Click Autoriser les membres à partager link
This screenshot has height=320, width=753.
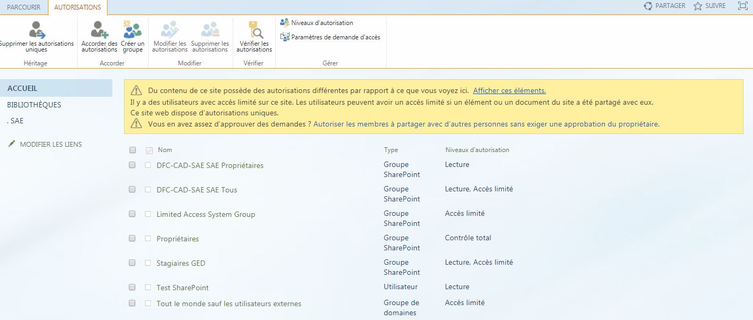pyautogui.click(x=486, y=124)
